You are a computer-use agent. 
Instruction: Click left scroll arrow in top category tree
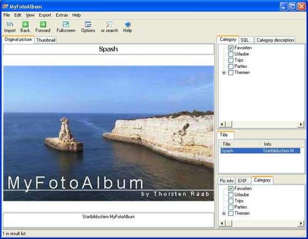[x=222, y=124]
